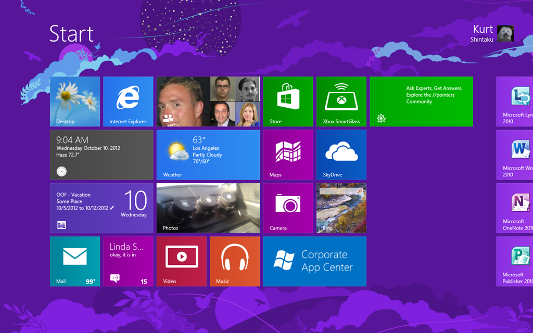Open the Corporate App Center tile
The width and height of the screenshot is (533, 333).
pyautogui.click(x=314, y=261)
